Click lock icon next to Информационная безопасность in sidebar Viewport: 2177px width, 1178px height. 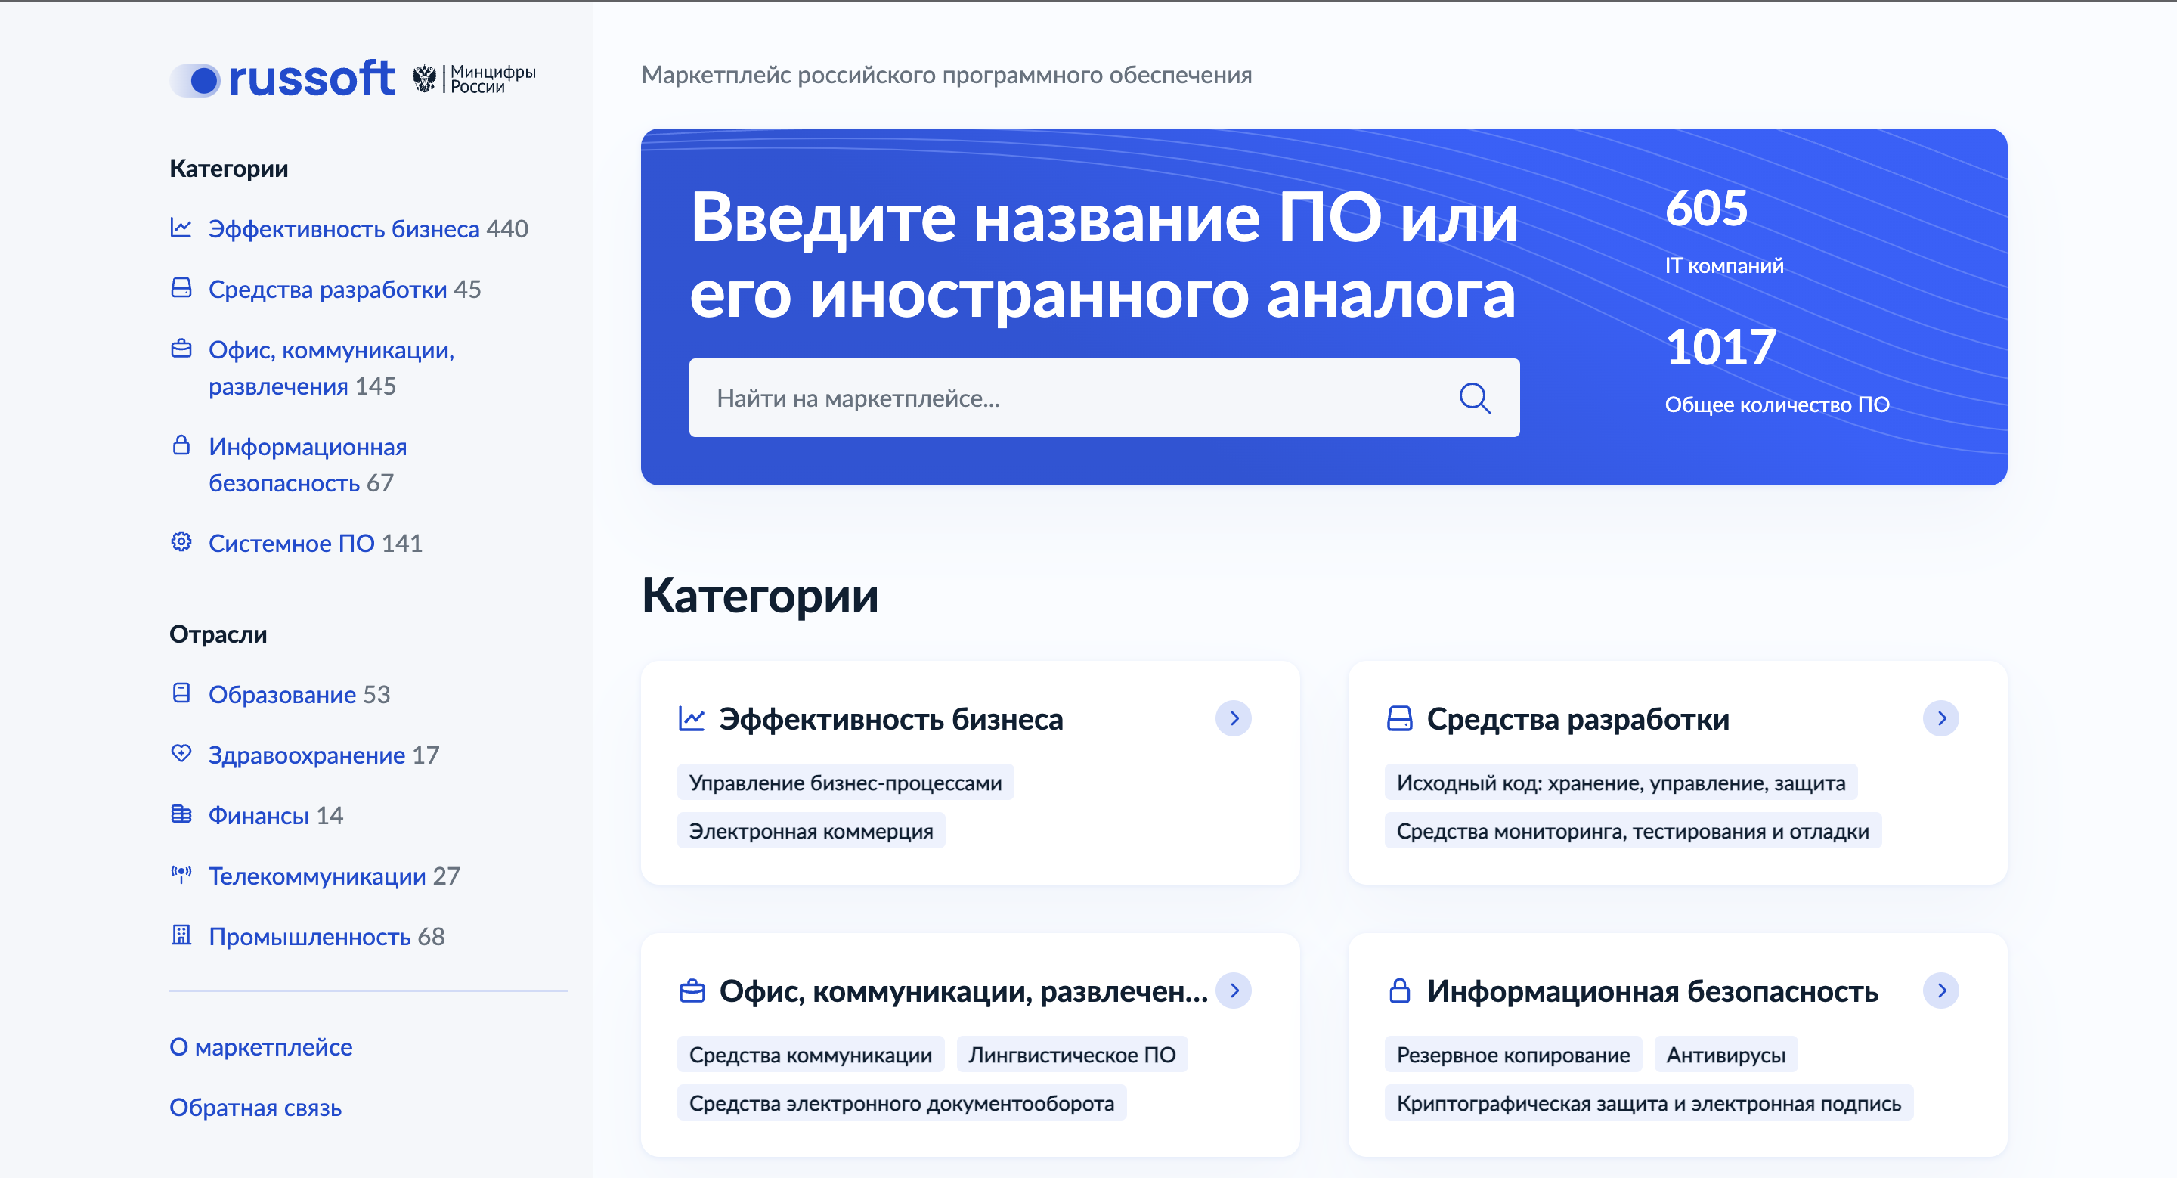pyautogui.click(x=181, y=445)
